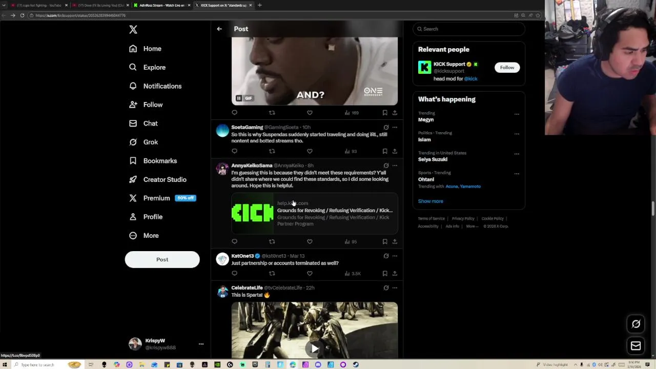This screenshot has height=369, width=656.
Task: Like the GIF post at top
Action: (x=310, y=113)
